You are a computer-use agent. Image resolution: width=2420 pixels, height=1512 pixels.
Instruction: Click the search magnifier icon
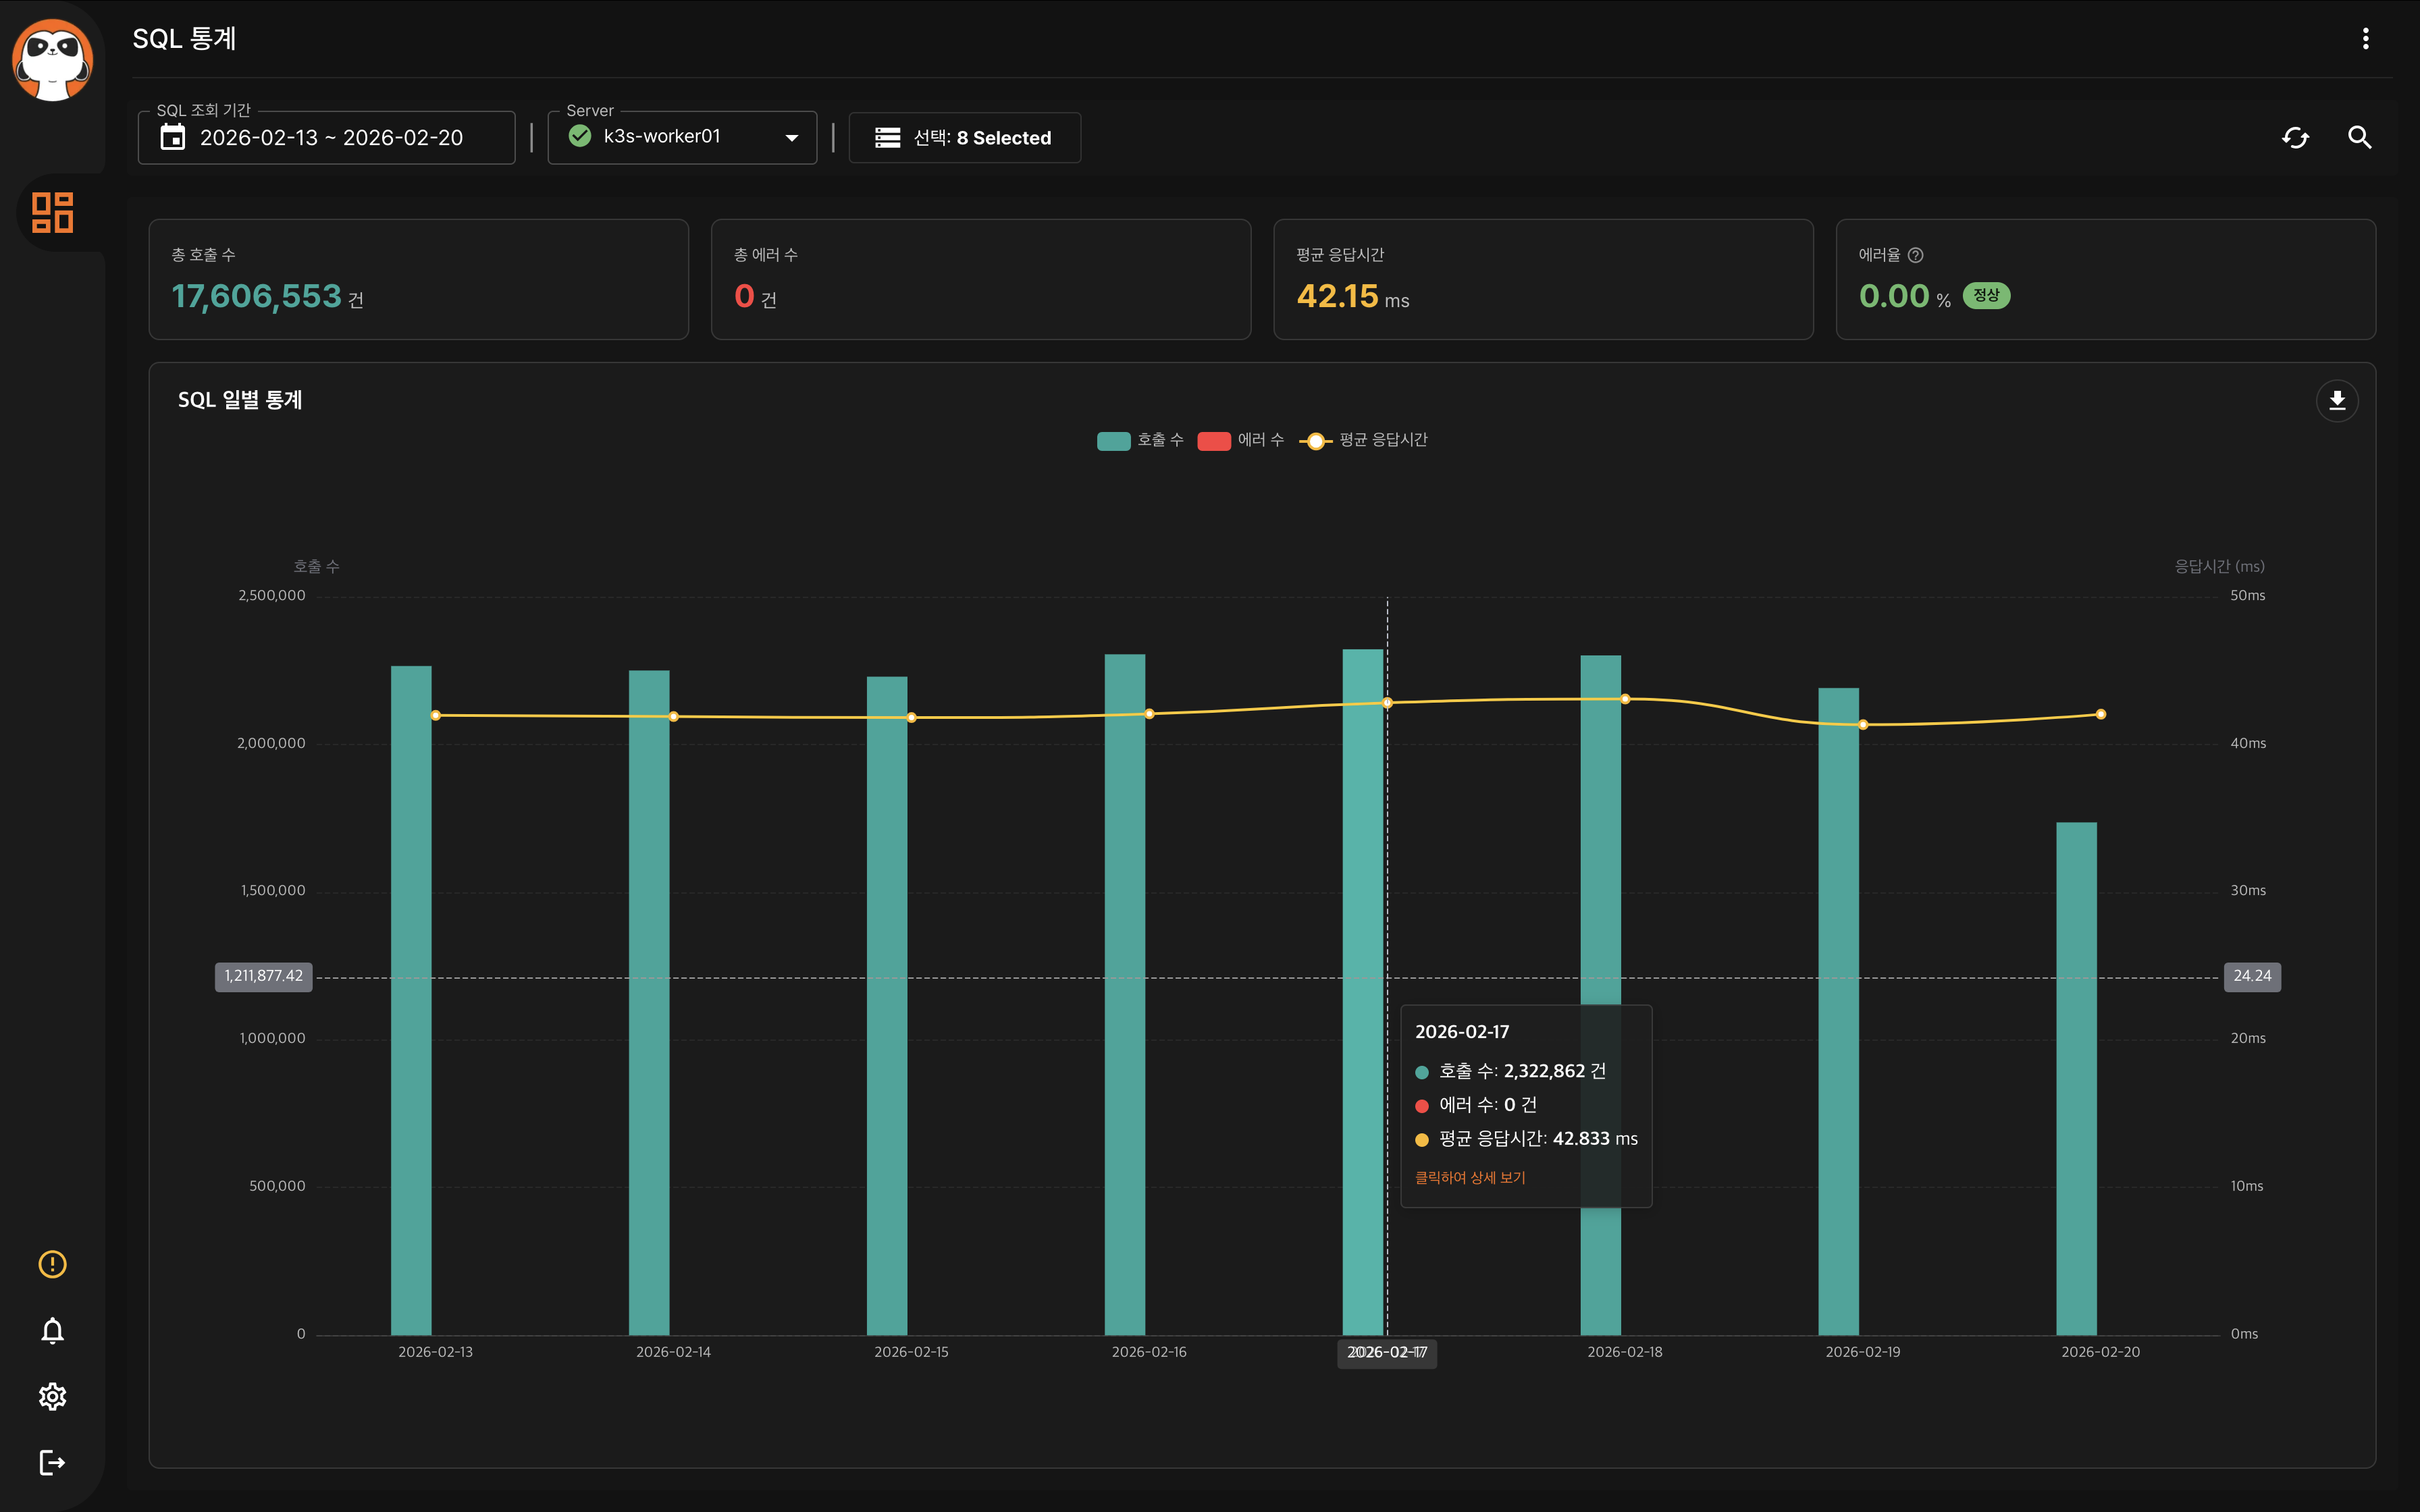click(2359, 138)
